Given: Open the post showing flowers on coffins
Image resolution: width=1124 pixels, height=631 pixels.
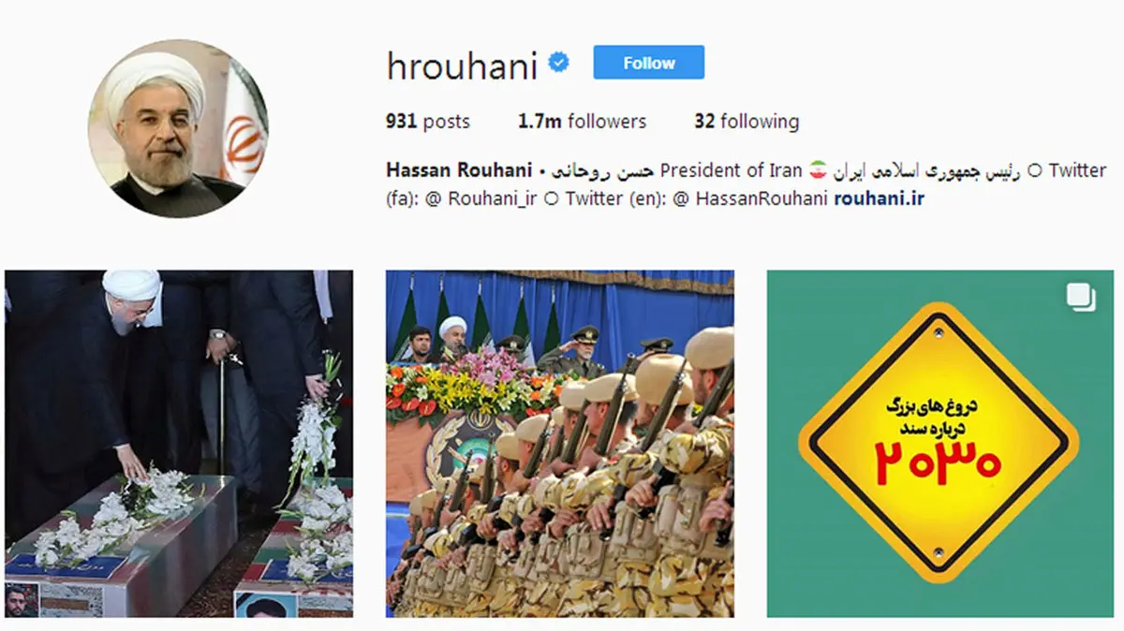Looking at the screenshot, I should (x=179, y=444).
